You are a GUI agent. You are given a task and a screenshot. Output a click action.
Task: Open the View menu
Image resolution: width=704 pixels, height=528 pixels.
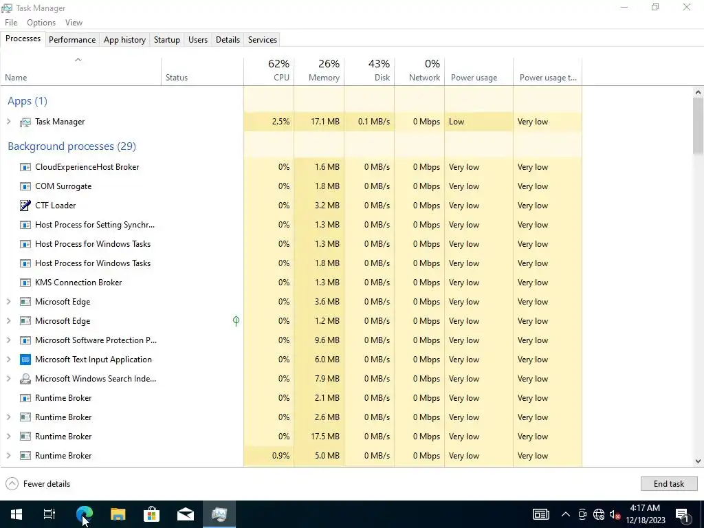click(x=74, y=23)
